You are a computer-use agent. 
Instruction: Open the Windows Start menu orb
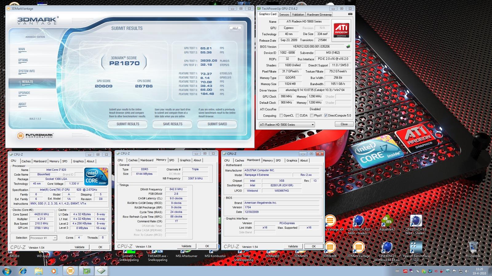pyautogui.click(x=7, y=271)
